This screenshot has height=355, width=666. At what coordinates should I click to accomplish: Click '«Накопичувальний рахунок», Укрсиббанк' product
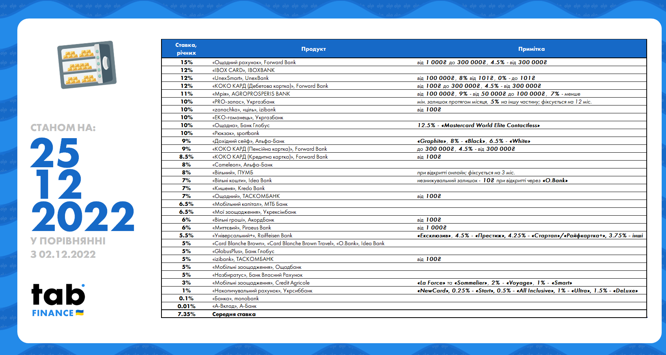click(x=262, y=290)
